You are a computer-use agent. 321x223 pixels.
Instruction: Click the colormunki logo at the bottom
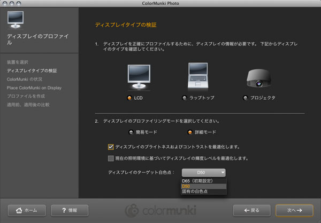tap(160, 210)
